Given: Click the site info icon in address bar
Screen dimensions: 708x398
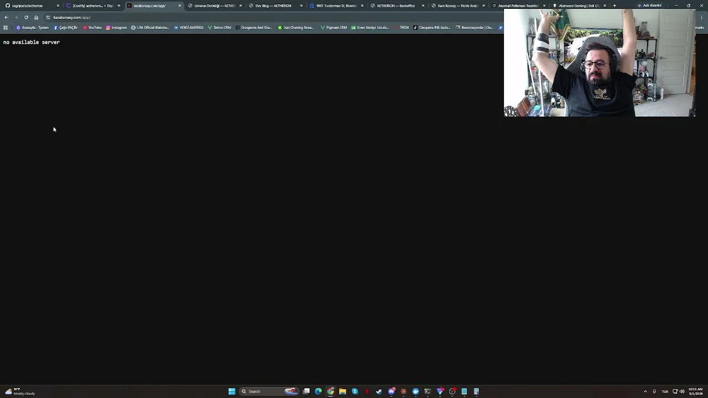Looking at the screenshot, I should point(48,17).
